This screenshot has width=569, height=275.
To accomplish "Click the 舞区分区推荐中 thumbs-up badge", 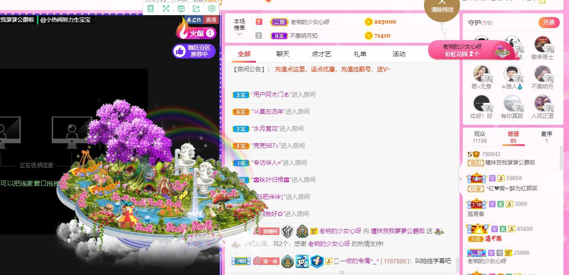I will [194, 51].
